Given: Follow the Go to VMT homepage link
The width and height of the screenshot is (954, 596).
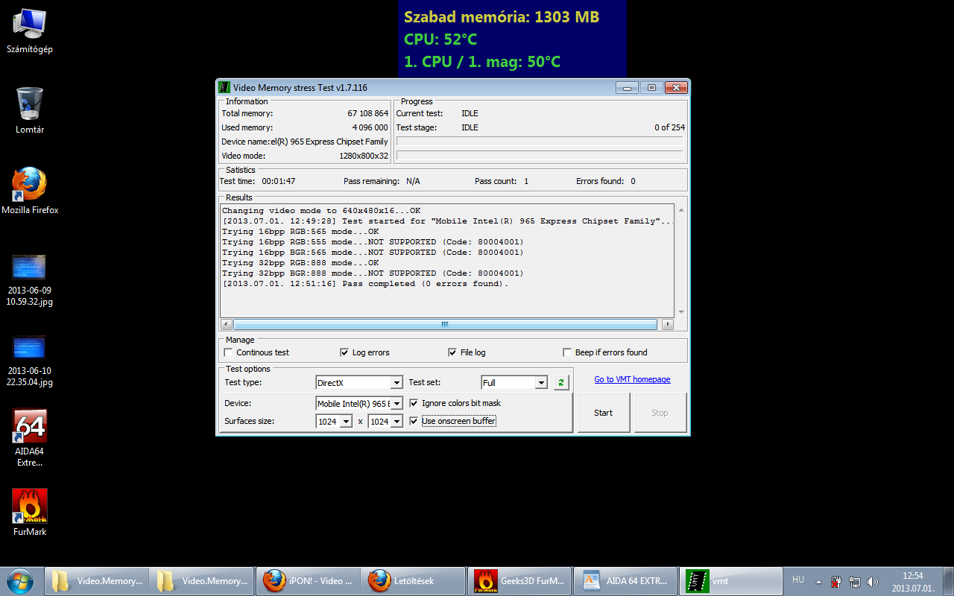Looking at the screenshot, I should (632, 379).
